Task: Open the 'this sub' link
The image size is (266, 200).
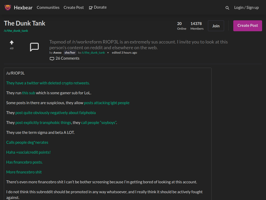Action: (29, 93)
